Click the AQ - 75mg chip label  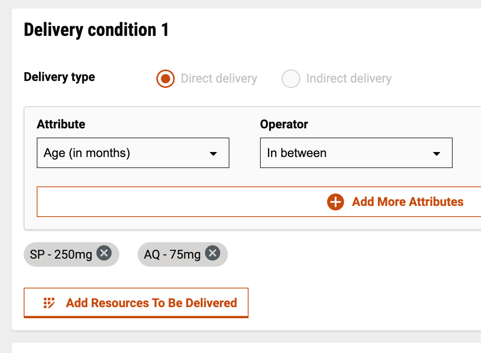(172, 254)
